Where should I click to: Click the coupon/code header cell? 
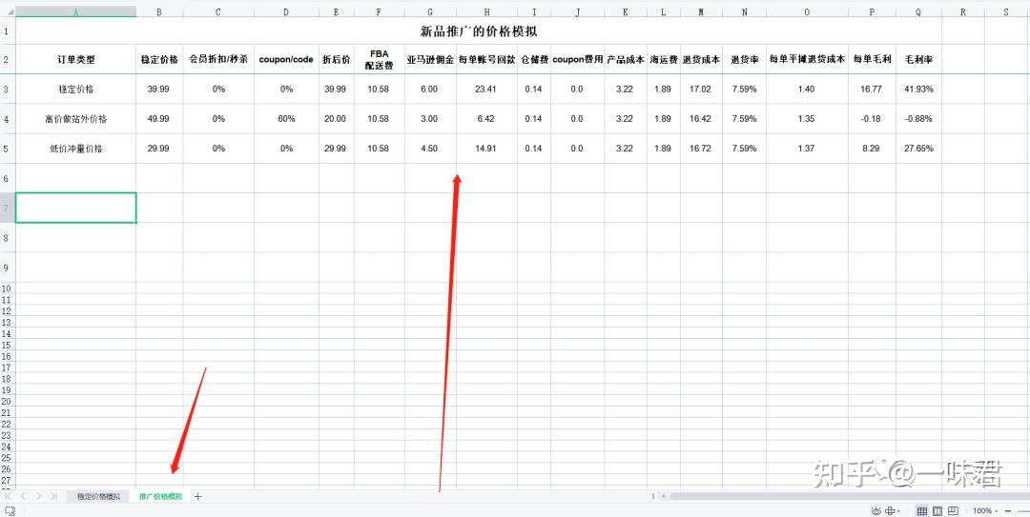(x=286, y=59)
